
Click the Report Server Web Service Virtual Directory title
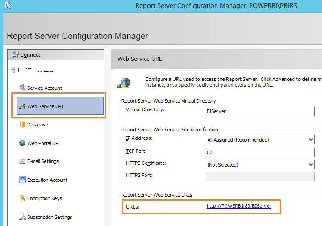169,101
